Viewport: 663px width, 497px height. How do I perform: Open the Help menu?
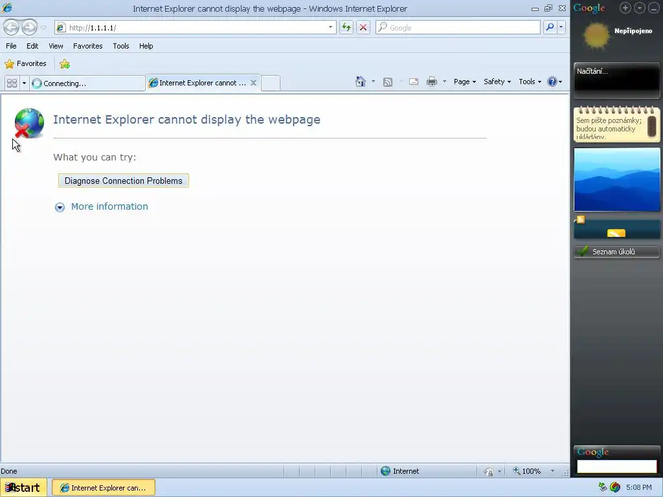coord(146,46)
